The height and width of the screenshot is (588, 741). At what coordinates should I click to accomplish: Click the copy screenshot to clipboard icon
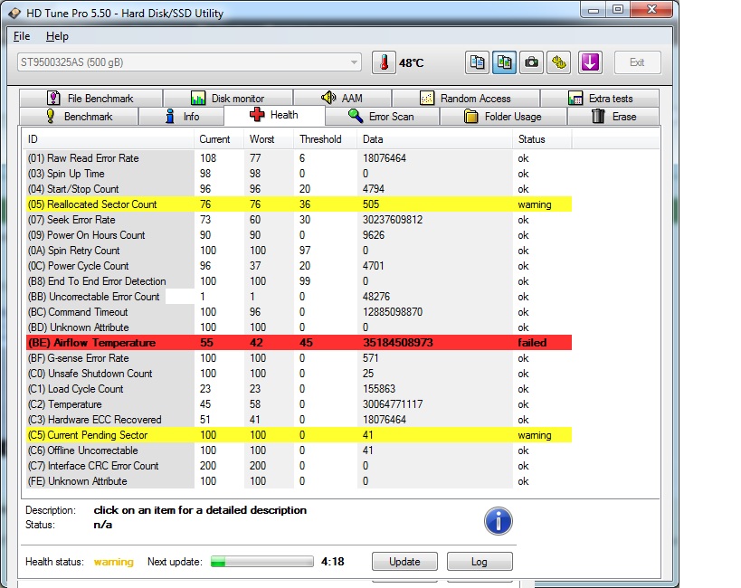coord(504,62)
